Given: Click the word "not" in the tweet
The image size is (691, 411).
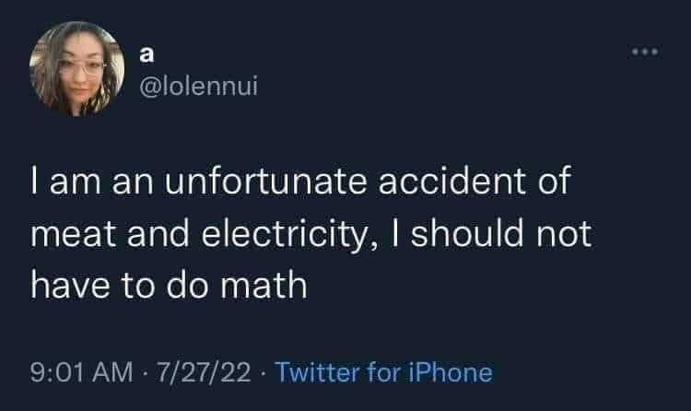Looking at the screenshot, I should [564, 234].
